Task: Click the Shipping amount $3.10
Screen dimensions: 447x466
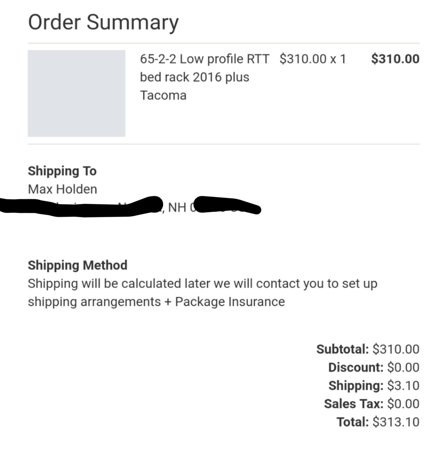Action: [403, 385]
